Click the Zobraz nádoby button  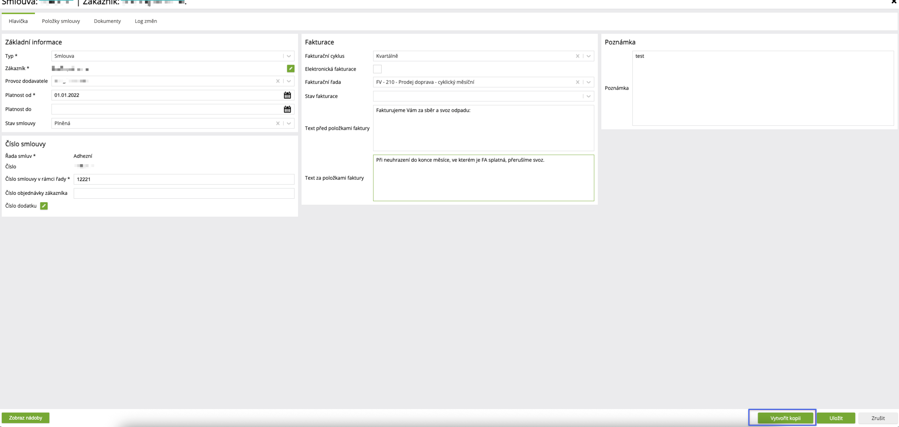(25, 418)
